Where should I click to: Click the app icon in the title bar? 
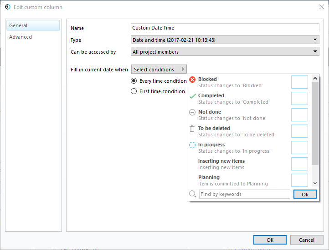tap(8, 7)
